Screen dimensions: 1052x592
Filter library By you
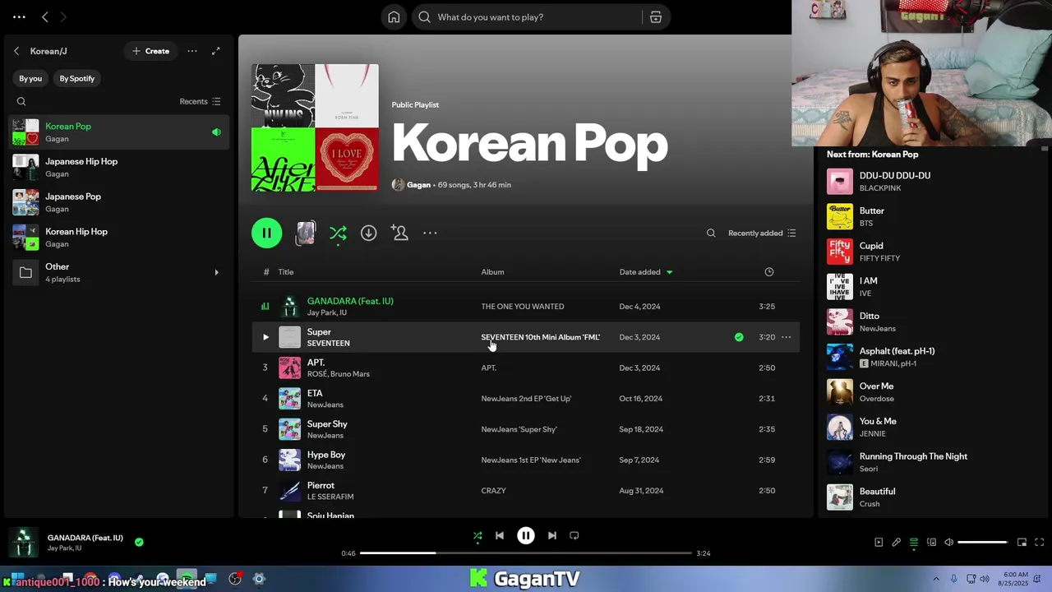point(30,79)
